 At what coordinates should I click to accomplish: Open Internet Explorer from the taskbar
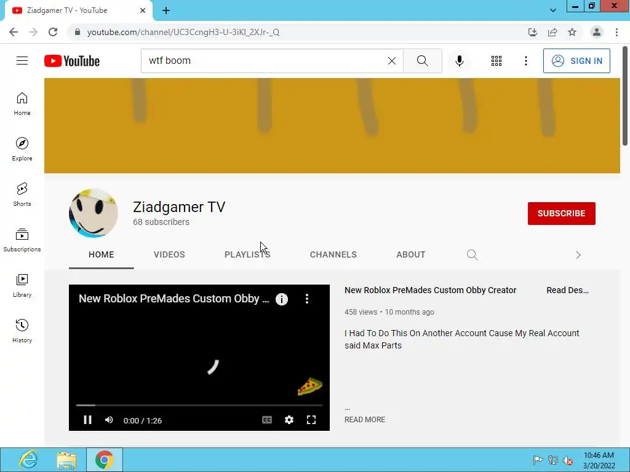(x=28, y=460)
